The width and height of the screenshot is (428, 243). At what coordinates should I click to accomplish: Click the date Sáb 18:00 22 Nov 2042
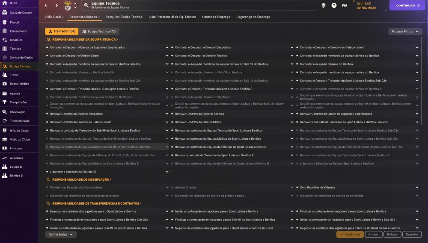pyautogui.click(x=366, y=6)
